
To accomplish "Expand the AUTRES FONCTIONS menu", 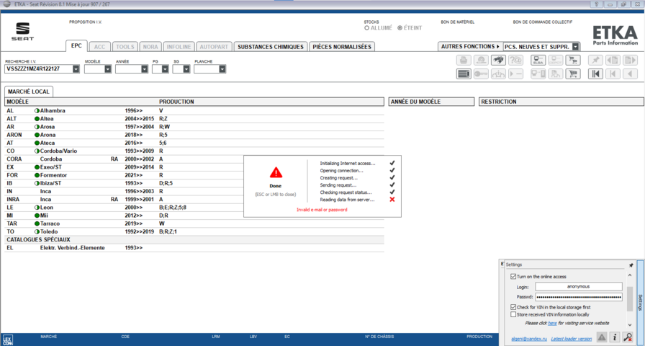I will click(471, 47).
